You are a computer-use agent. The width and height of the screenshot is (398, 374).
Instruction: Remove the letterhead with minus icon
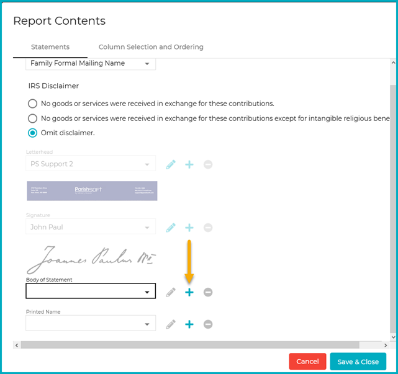pos(208,164)
